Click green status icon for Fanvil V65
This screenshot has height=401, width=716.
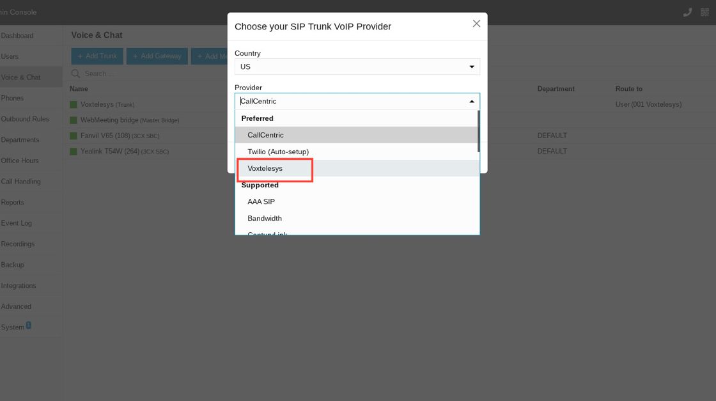point(73,136)
